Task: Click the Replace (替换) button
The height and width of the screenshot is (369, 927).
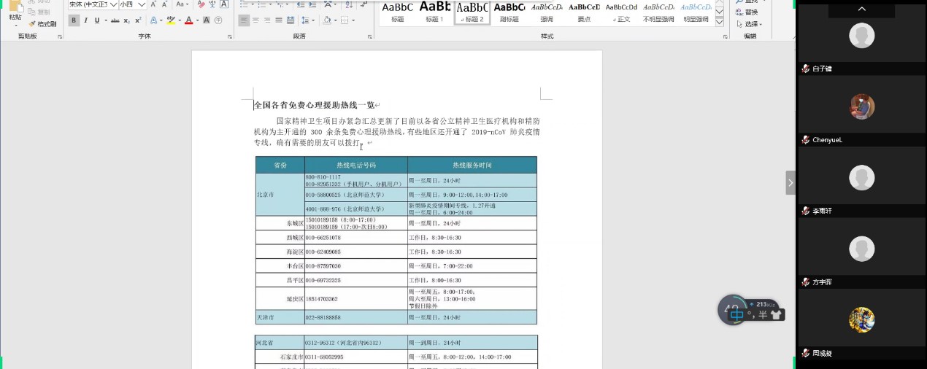Action: click(746, 12)
